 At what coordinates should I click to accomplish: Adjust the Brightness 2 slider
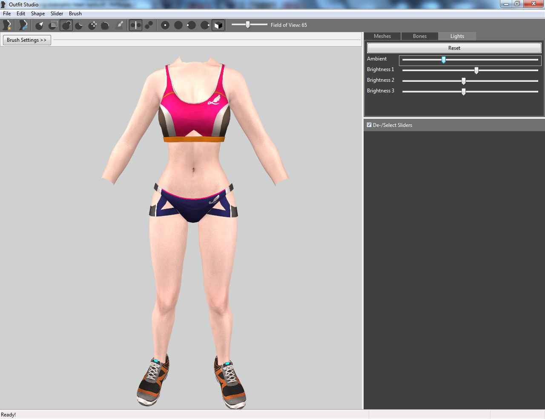470,81
